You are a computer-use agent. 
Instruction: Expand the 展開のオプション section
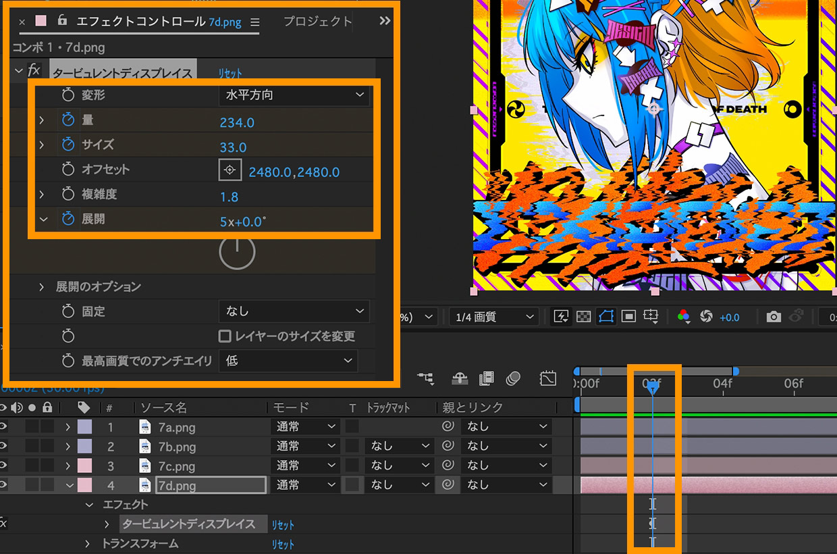(x=41, y=287)
